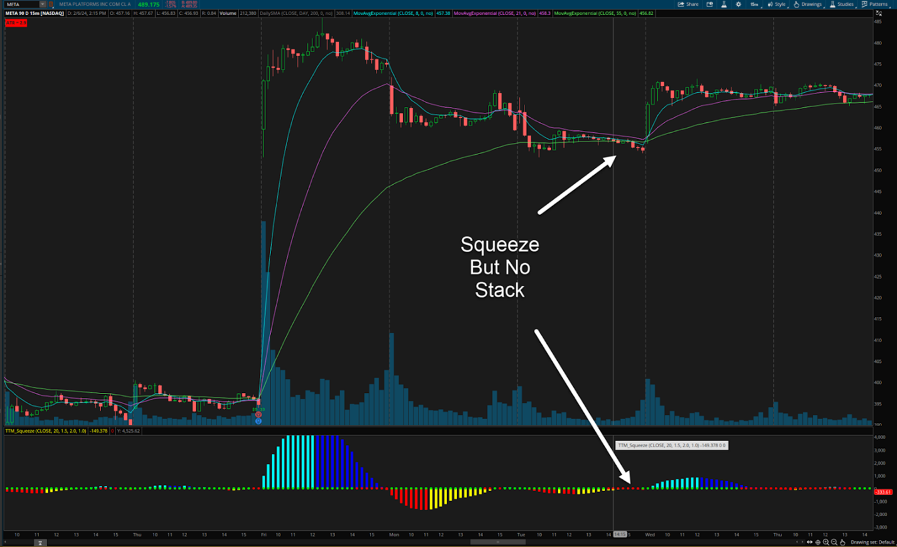The height and width of the screenshot is (547, 897).
Task: Click the META symbol input field
Action: pos(22,4)
